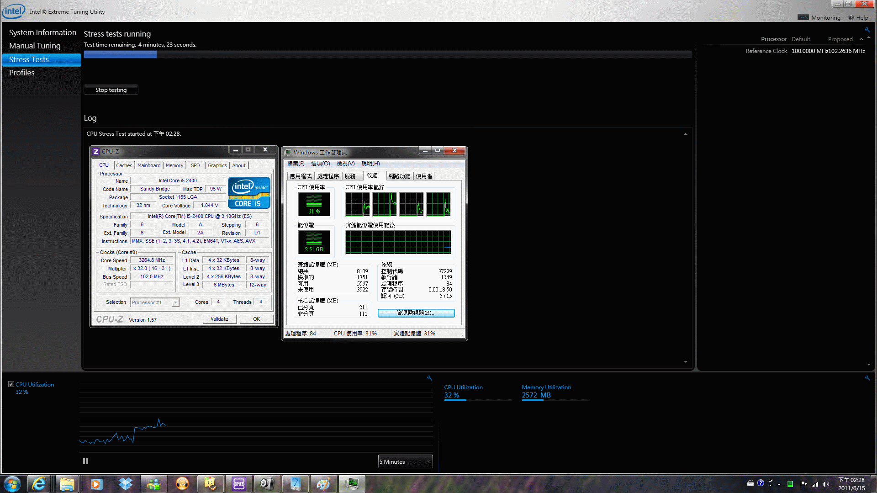Image resolution: width=877 pixels, height=493 pixels.
Task: Open 檔案(F) menu in Task Manager
Action: 296,164
